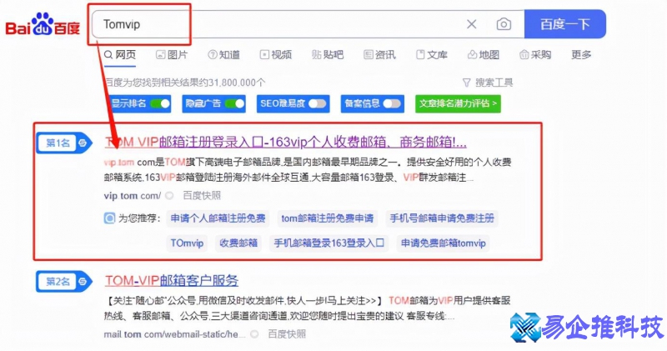Toggle the 隐藏广告 switch
This screenshot has height=351, width=667.
[x=235, y=103]
